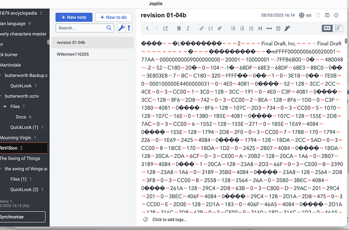The width and height of the screenshot is (349, 230).
Task: Collapse butterworth Backup notebook
Action: tap(1, 76)
